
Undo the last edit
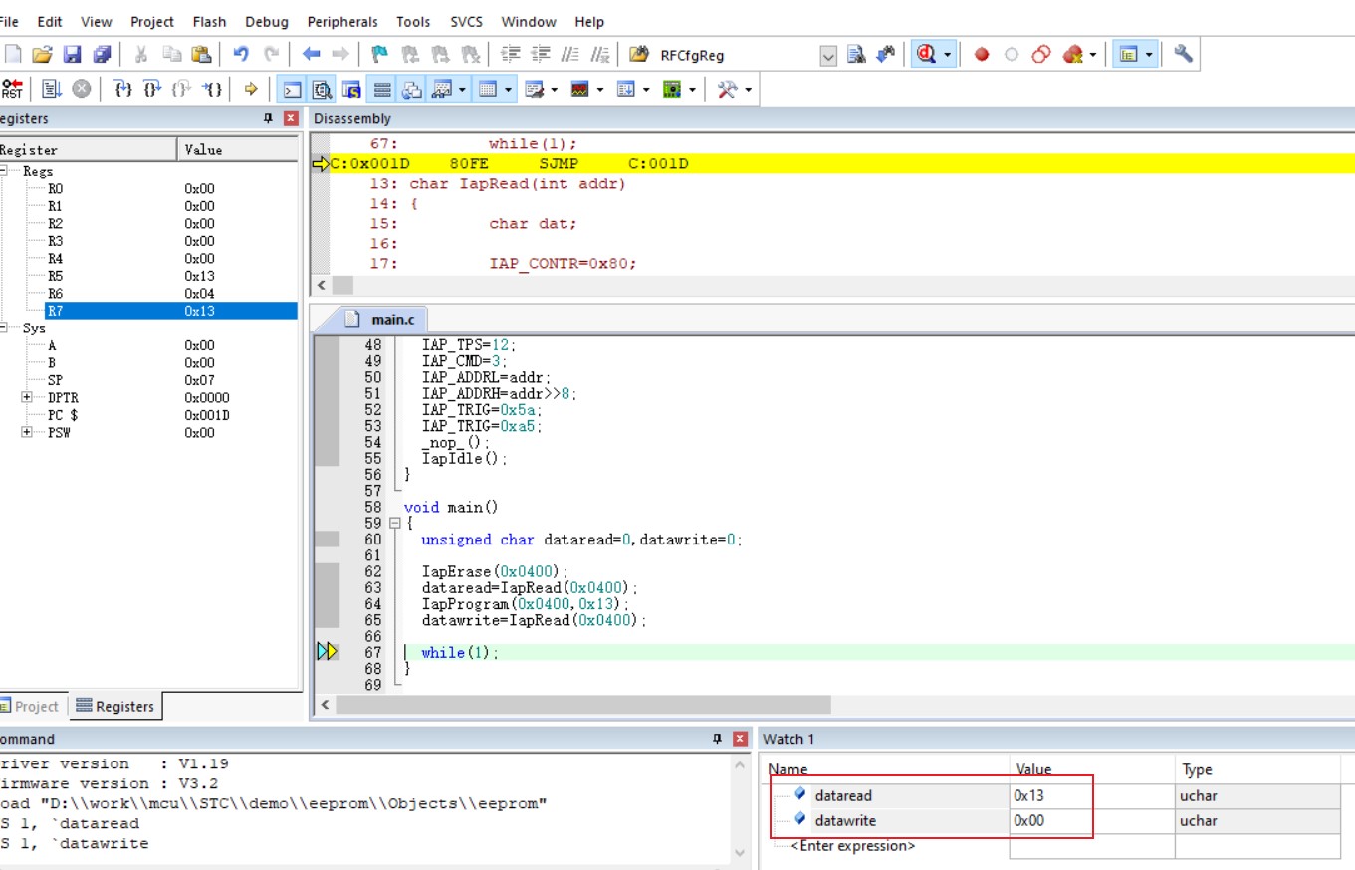tap(241, 54)
